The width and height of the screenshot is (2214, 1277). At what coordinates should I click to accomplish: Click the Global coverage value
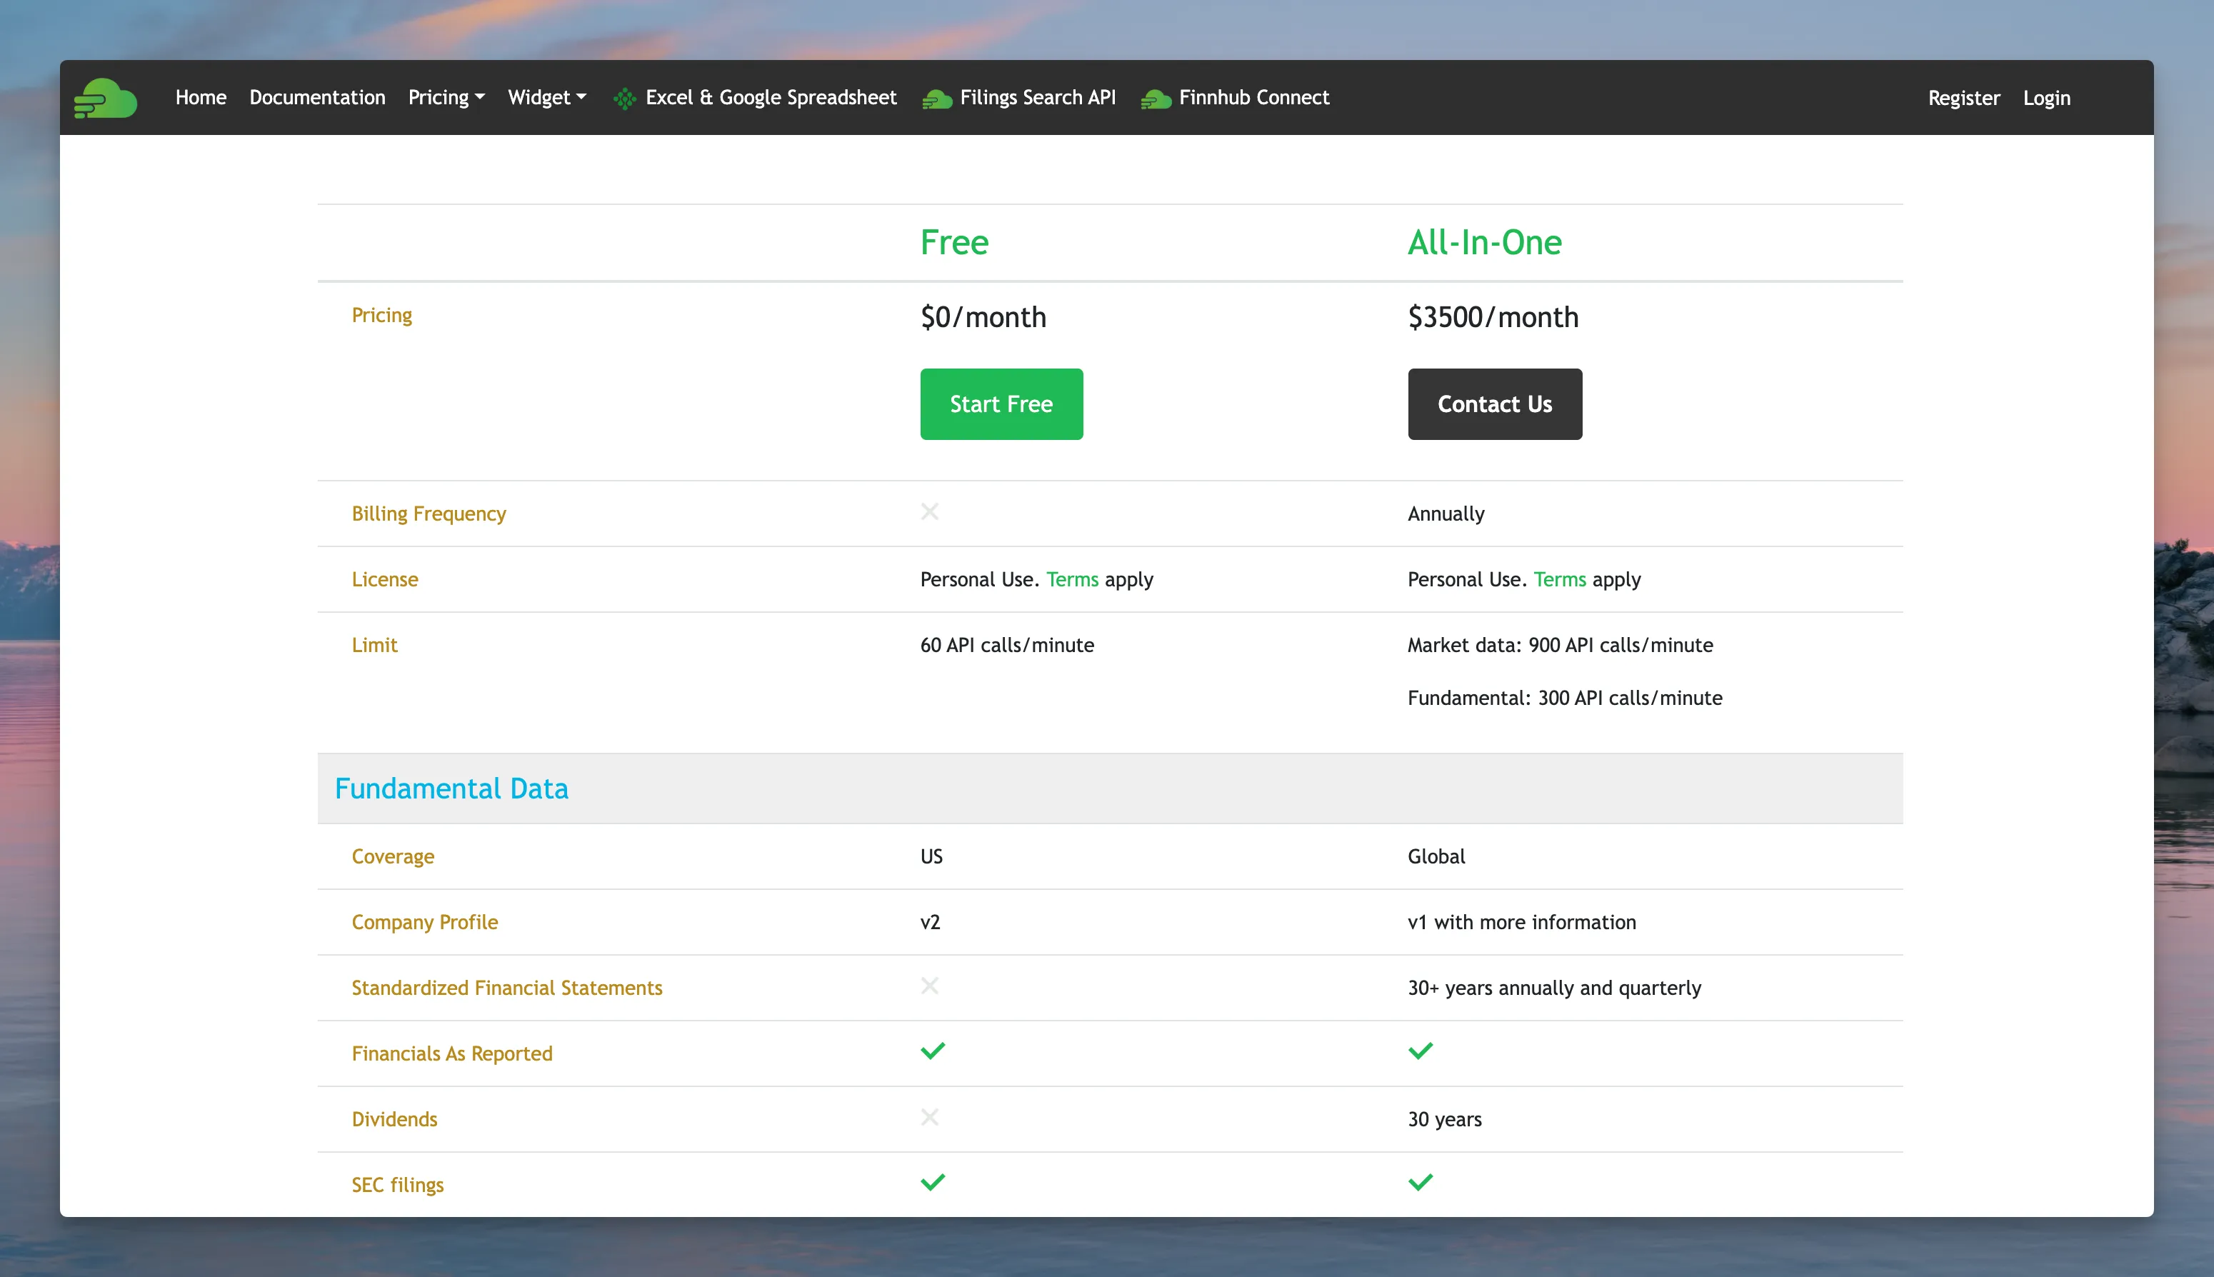1436,857
